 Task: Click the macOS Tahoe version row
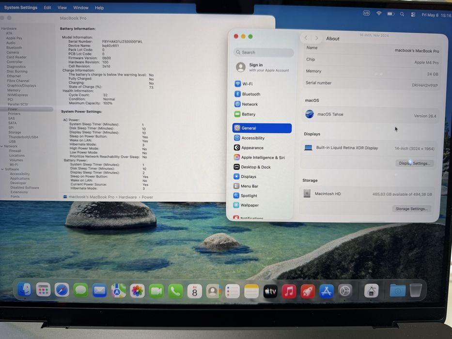371,115
